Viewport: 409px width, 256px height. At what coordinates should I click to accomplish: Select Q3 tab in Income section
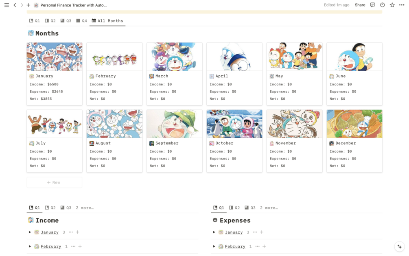click(66, 208)
